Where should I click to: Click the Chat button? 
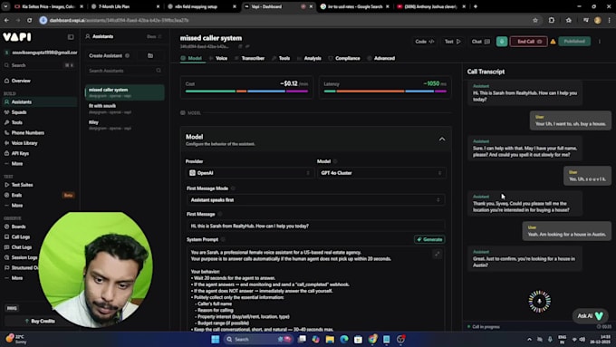(x=480, y=42)
